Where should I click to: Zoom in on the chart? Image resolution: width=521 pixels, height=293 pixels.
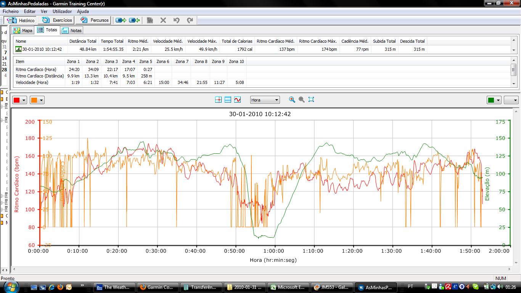(x=292, y=100)
